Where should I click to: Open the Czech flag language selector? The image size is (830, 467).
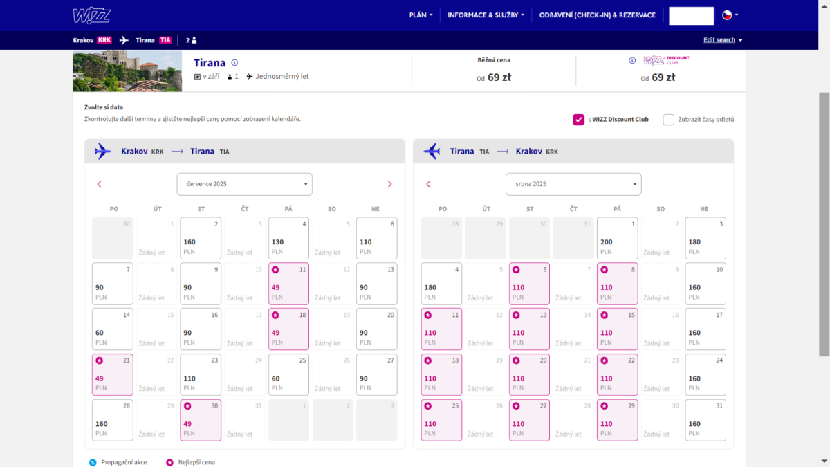click(730, 15)
